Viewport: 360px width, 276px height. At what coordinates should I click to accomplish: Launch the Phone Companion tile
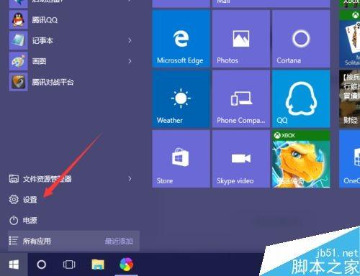click(x=241, y=98)
